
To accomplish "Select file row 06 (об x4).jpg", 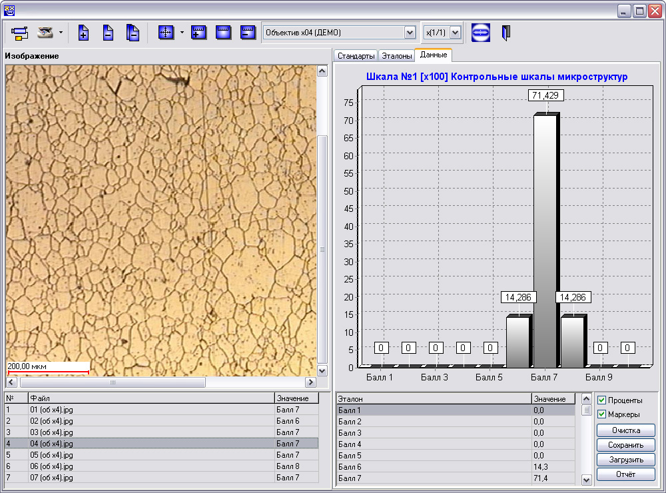I will pos(161,466).
